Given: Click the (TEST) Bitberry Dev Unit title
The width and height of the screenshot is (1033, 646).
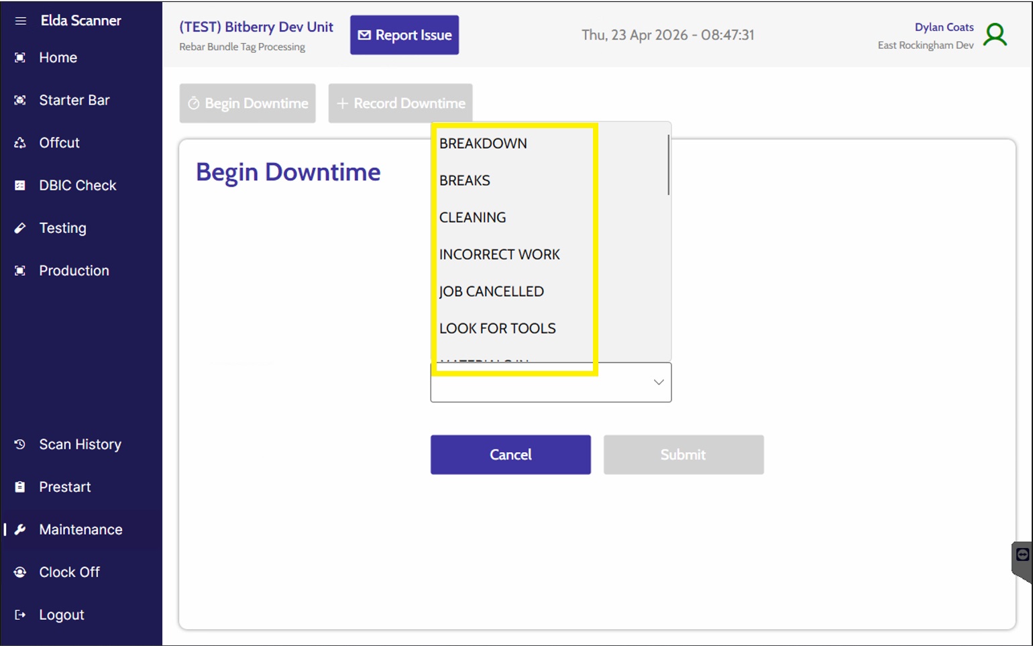Looking at the screenshot, I should pyautogui.click(x=256, y=27).
